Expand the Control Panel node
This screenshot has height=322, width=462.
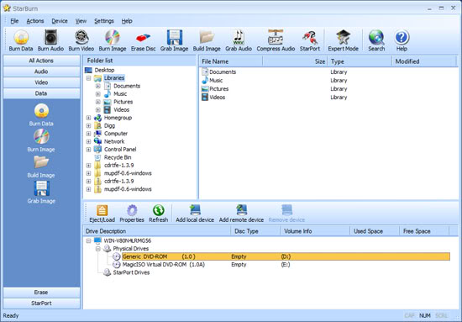click(88, 150)
